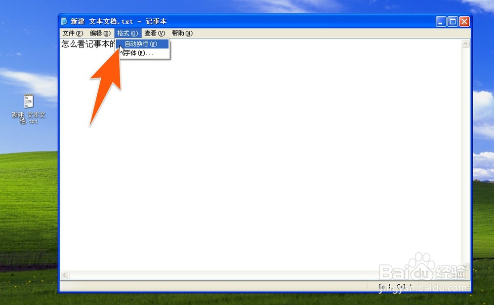Open the 帮助(H) menu
The width and height of the screenshot is (494, 305).
182,34
